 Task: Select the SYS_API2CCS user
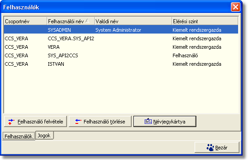(x=63, y=55)
